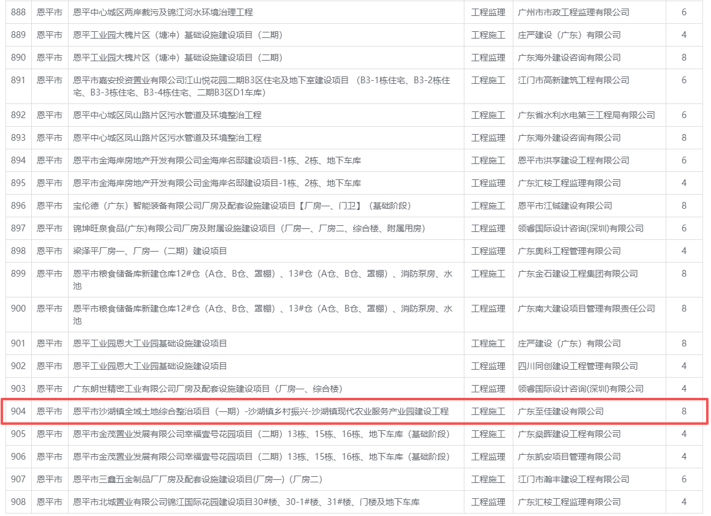Click row number 901
Screen dimensions: 711x516
[18, 344]
